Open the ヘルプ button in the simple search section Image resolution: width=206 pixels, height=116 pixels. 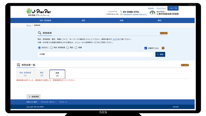coord(164,33)
